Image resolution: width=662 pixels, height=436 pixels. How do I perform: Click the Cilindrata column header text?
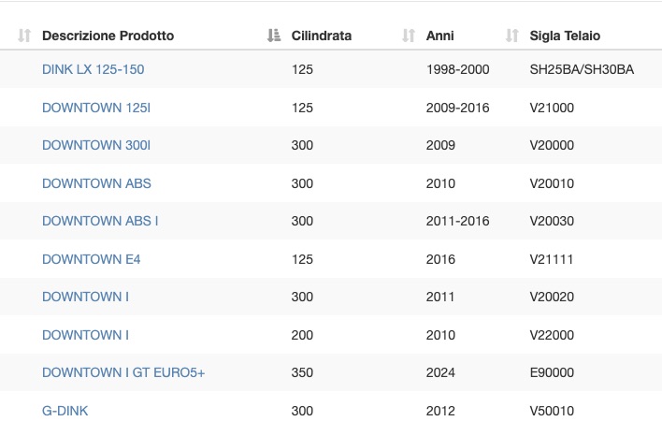tap(322, 36)
